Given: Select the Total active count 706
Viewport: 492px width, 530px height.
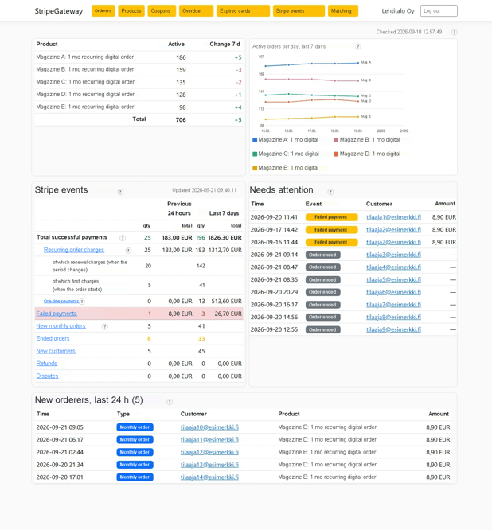Looking at the screenshot, I should click(181, 120).
